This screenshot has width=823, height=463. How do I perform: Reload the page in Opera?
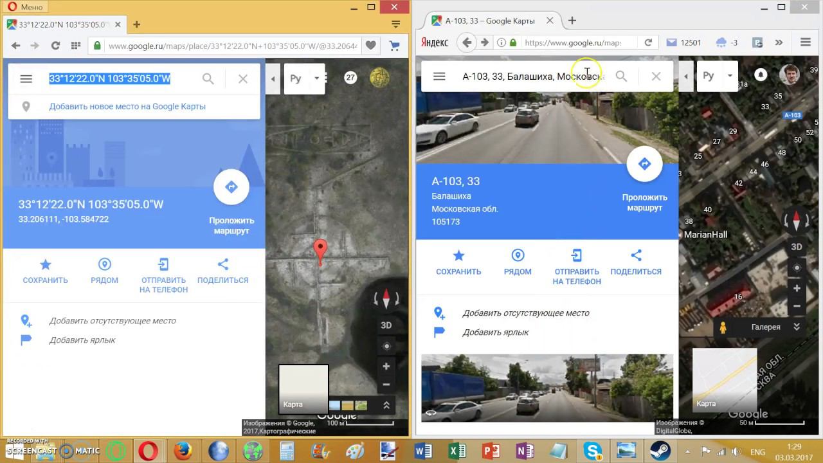tap(55, 46)
